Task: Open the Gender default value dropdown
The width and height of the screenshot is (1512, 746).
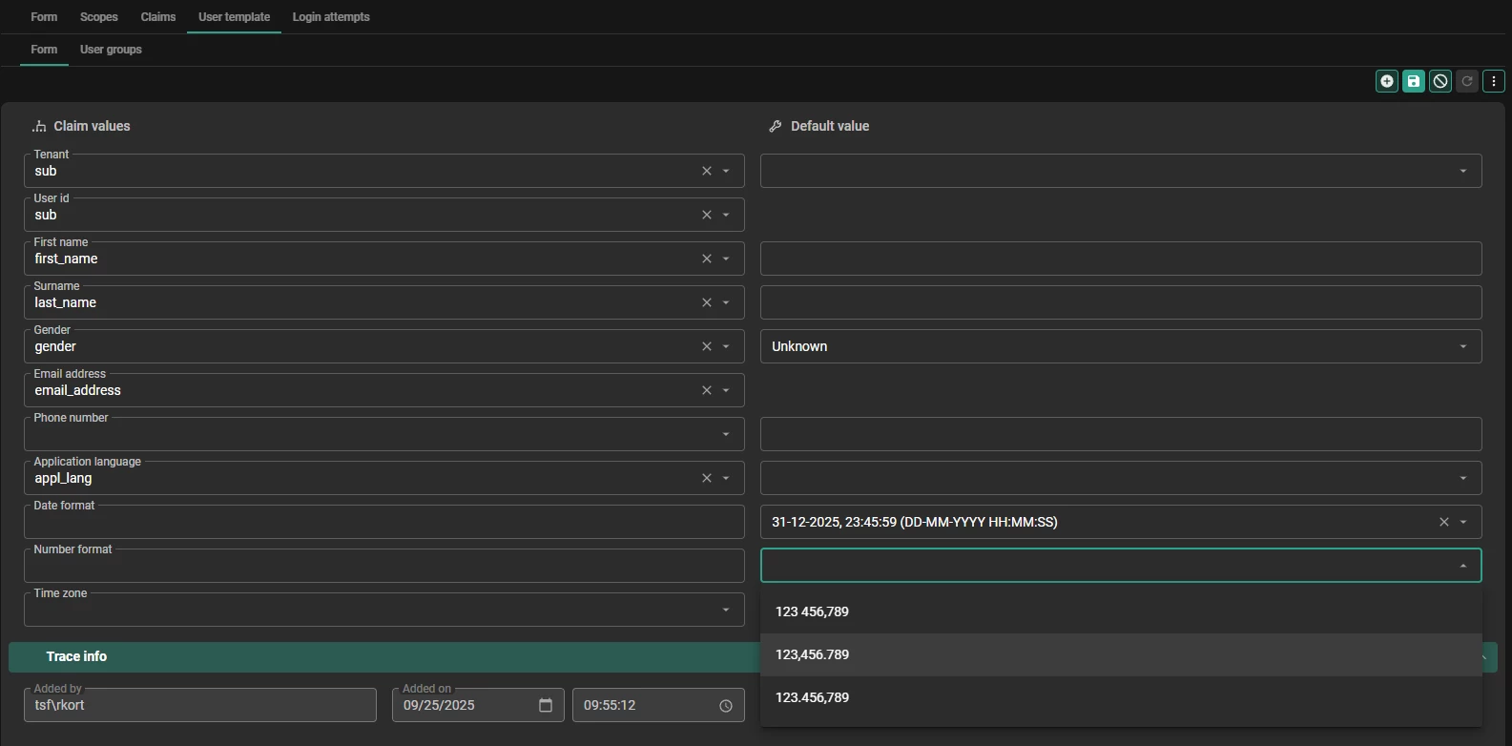Action: pos(1462,346)
